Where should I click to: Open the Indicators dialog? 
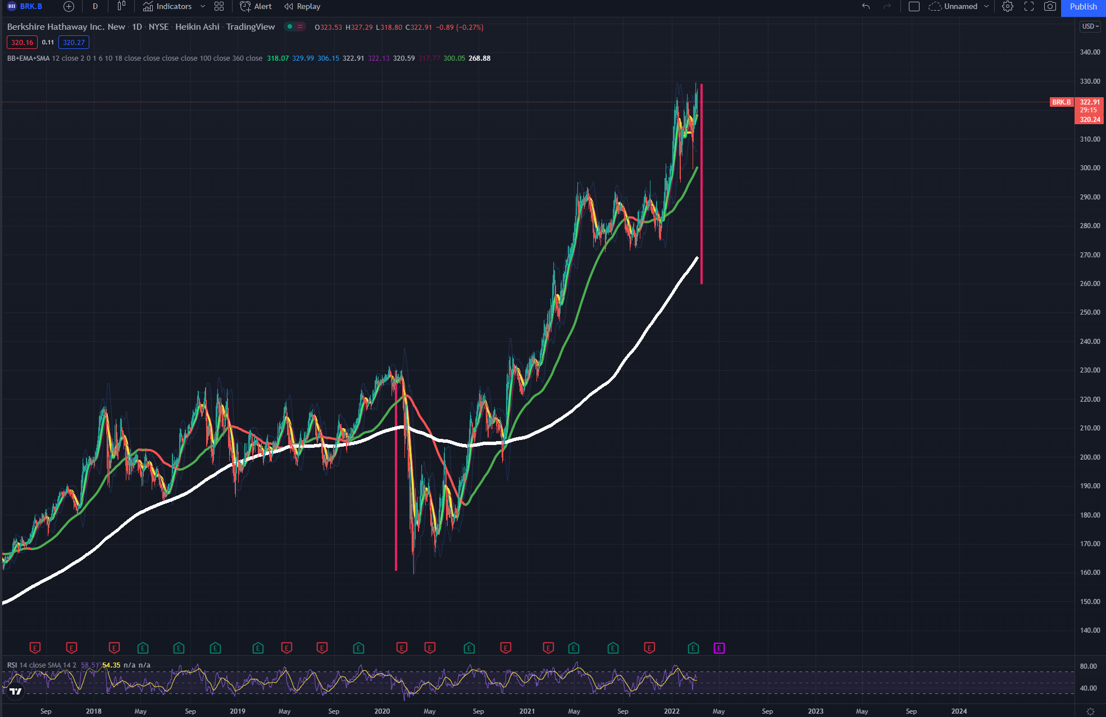[167, 7]
